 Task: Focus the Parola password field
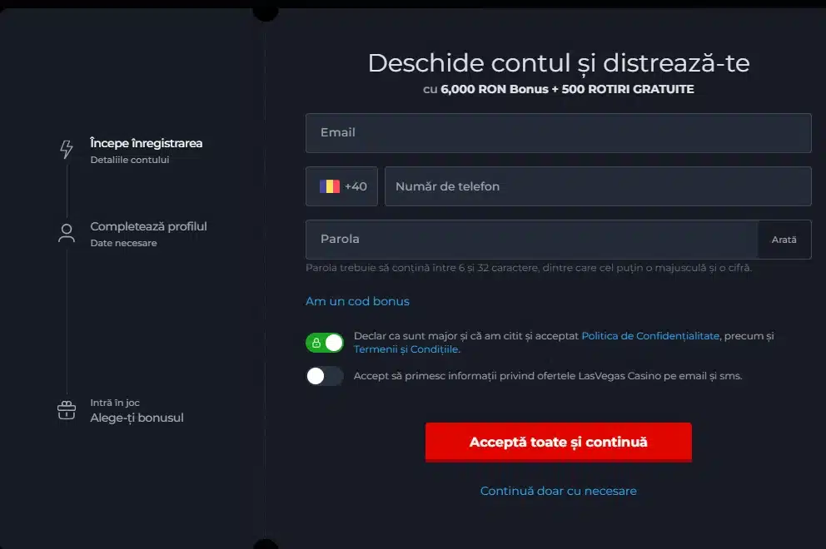531,240
